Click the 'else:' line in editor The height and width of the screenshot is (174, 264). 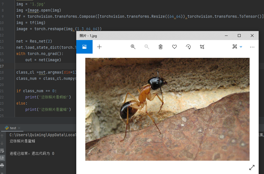(22, 103)
